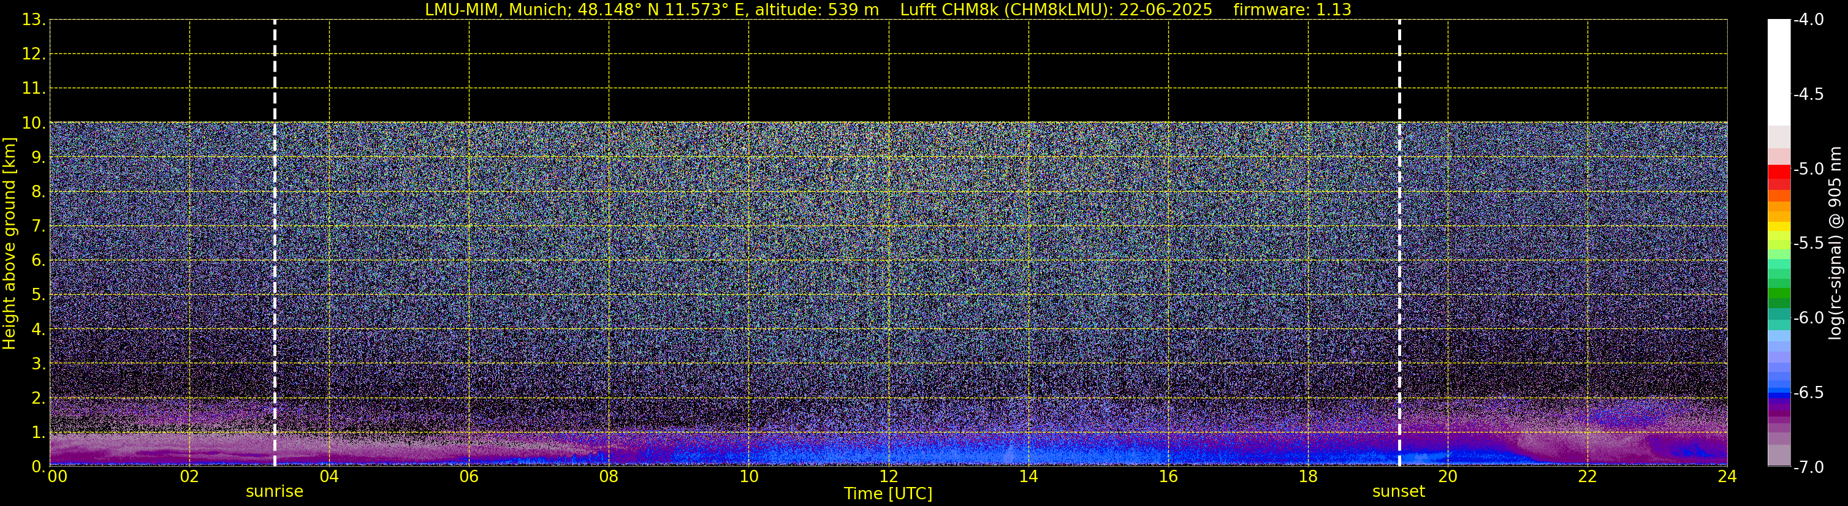Viewport: 1848px width, 506px height.
Task: Click the 'firmware: 1.13' label
Action: coord(1292,10)
